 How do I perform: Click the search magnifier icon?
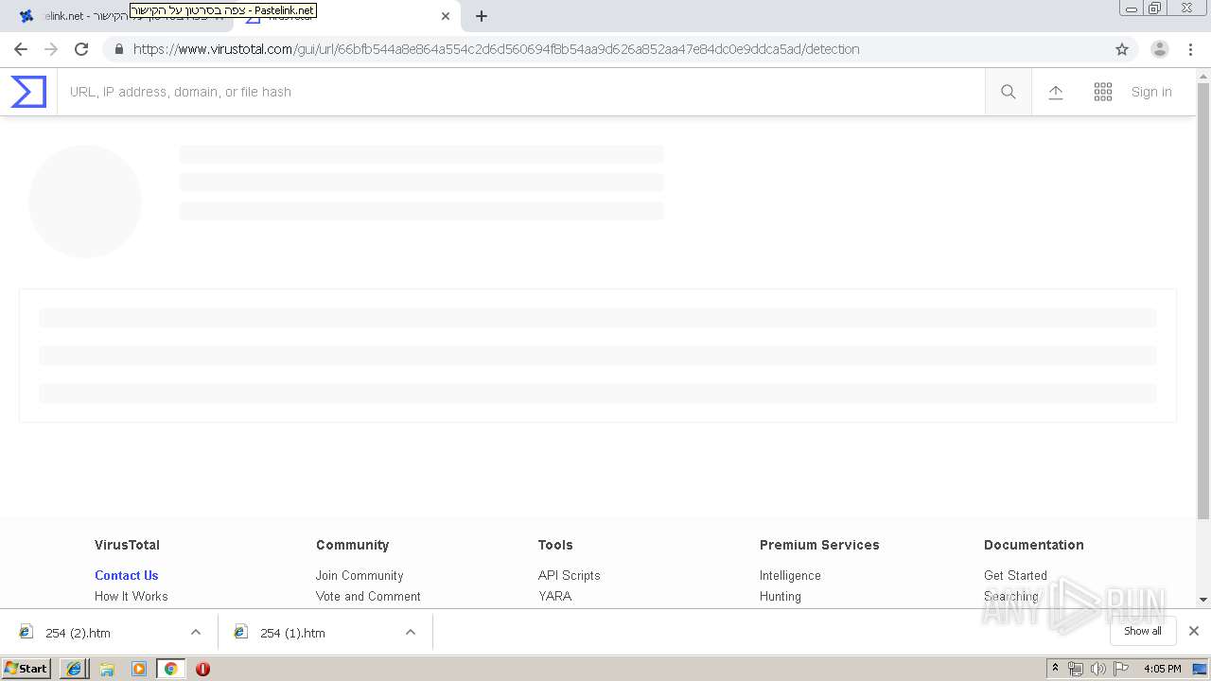pos(1009,92)
